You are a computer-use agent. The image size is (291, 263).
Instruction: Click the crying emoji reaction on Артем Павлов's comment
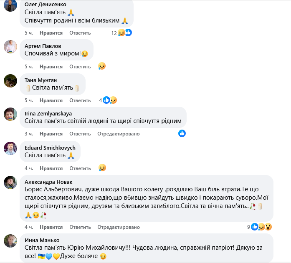[102, 66]
